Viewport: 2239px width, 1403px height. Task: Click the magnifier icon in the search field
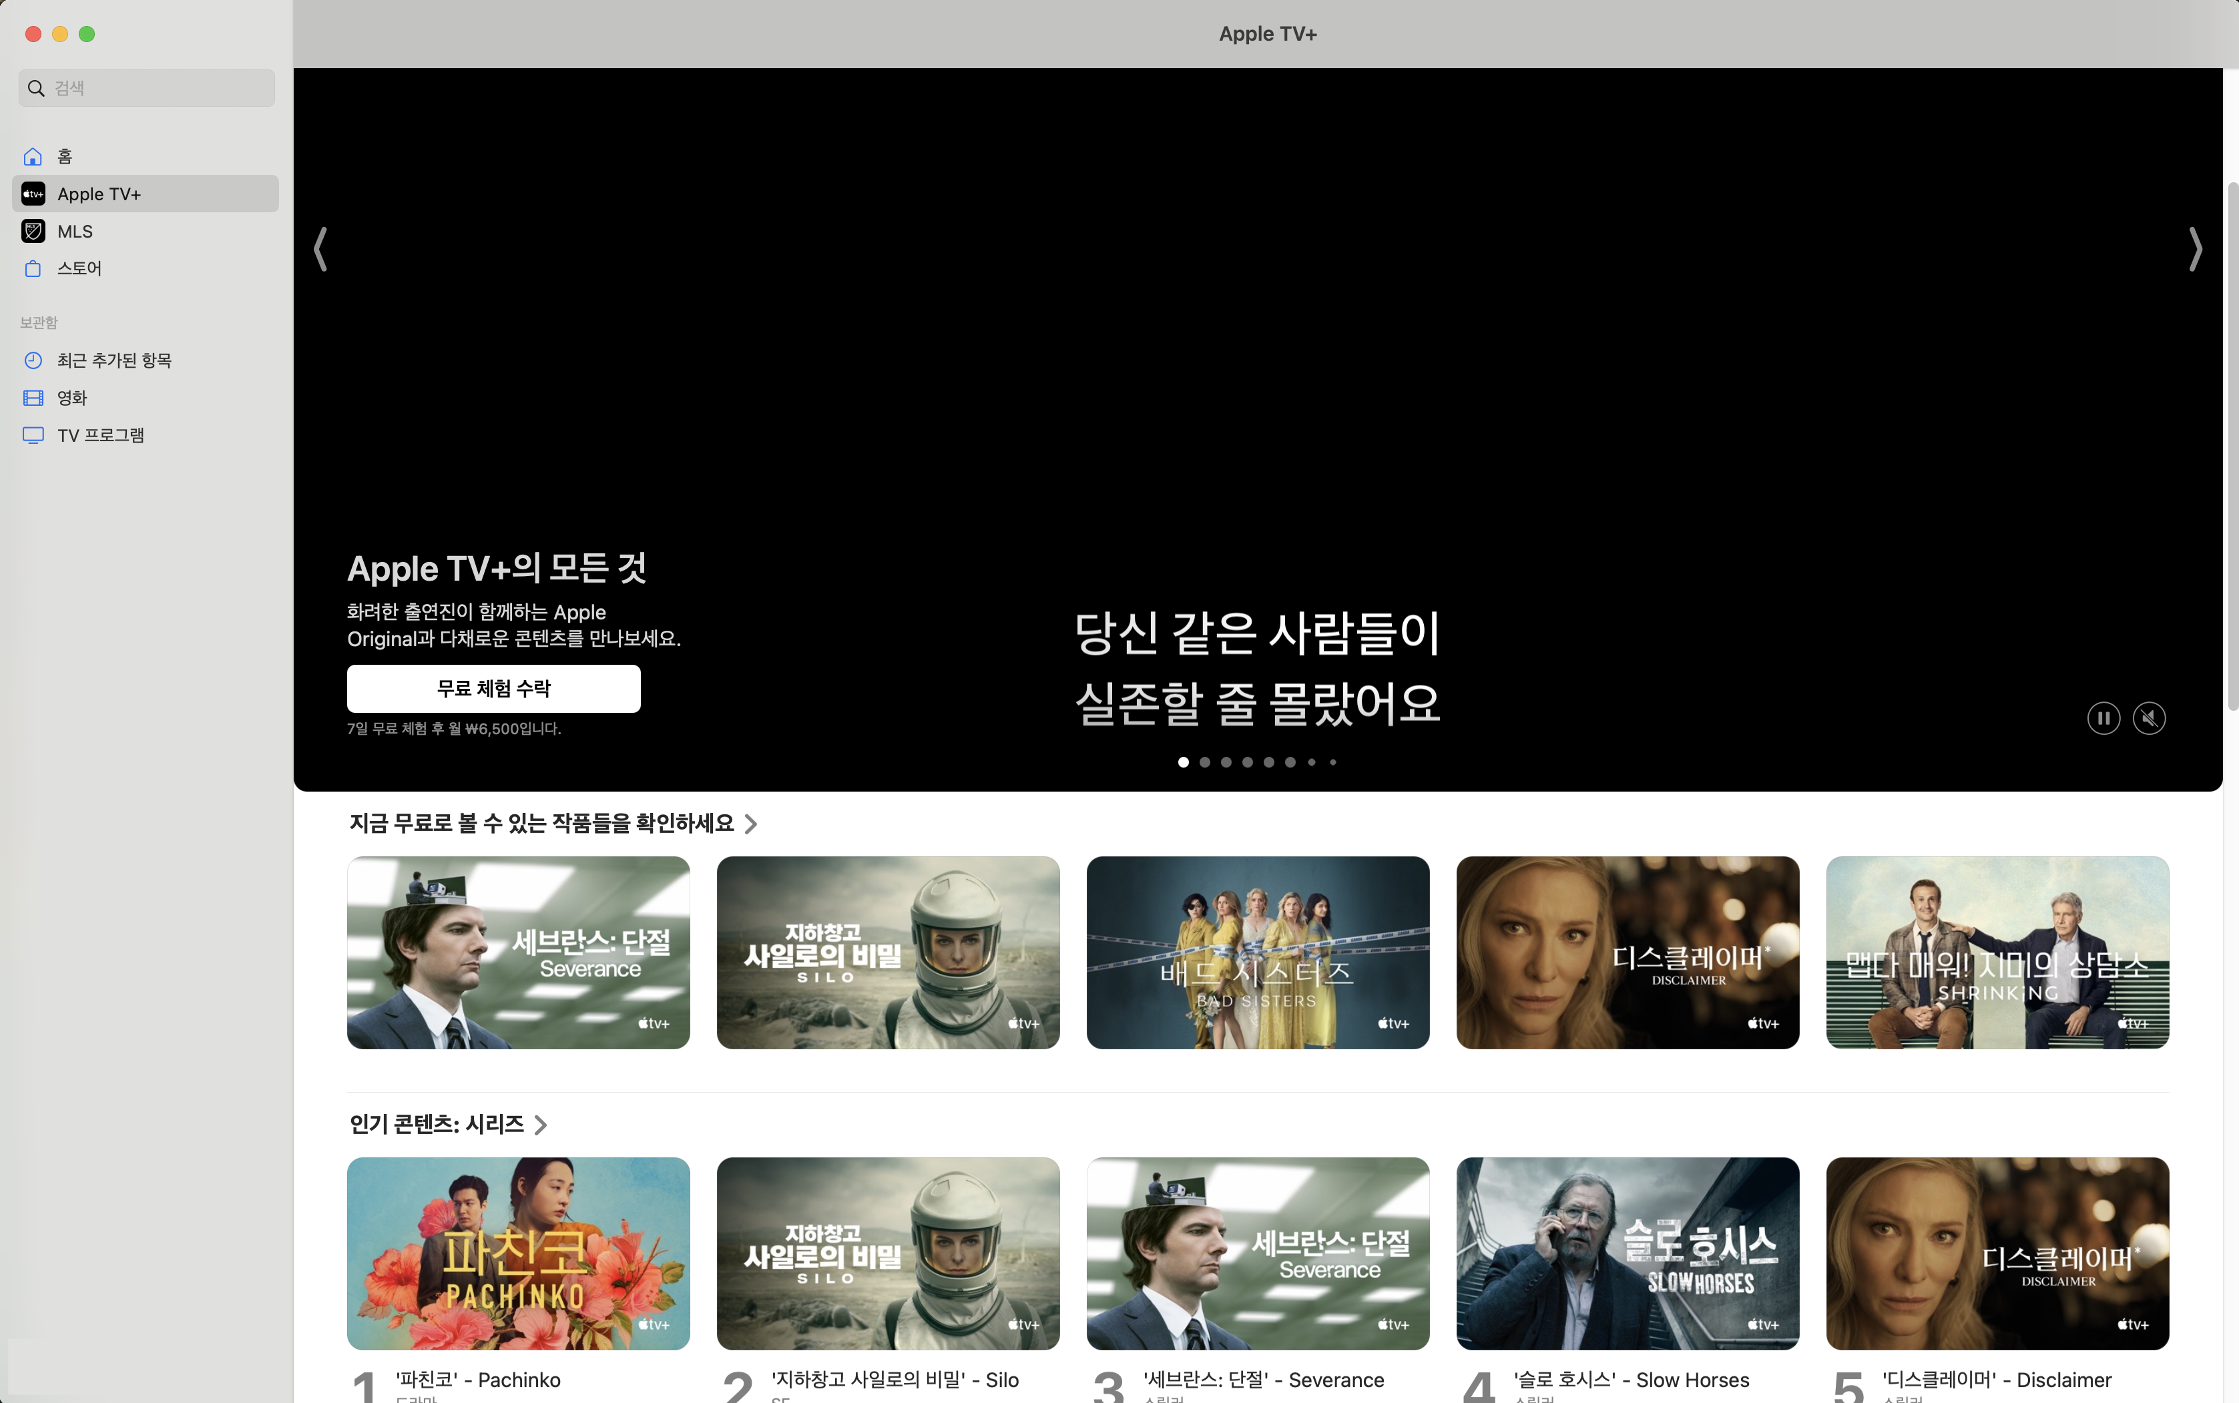36,88
